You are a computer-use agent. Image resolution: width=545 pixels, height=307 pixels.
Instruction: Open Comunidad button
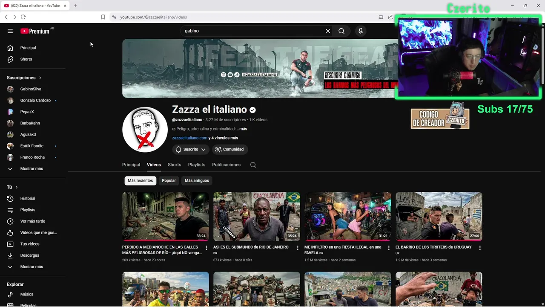[230, 149]
